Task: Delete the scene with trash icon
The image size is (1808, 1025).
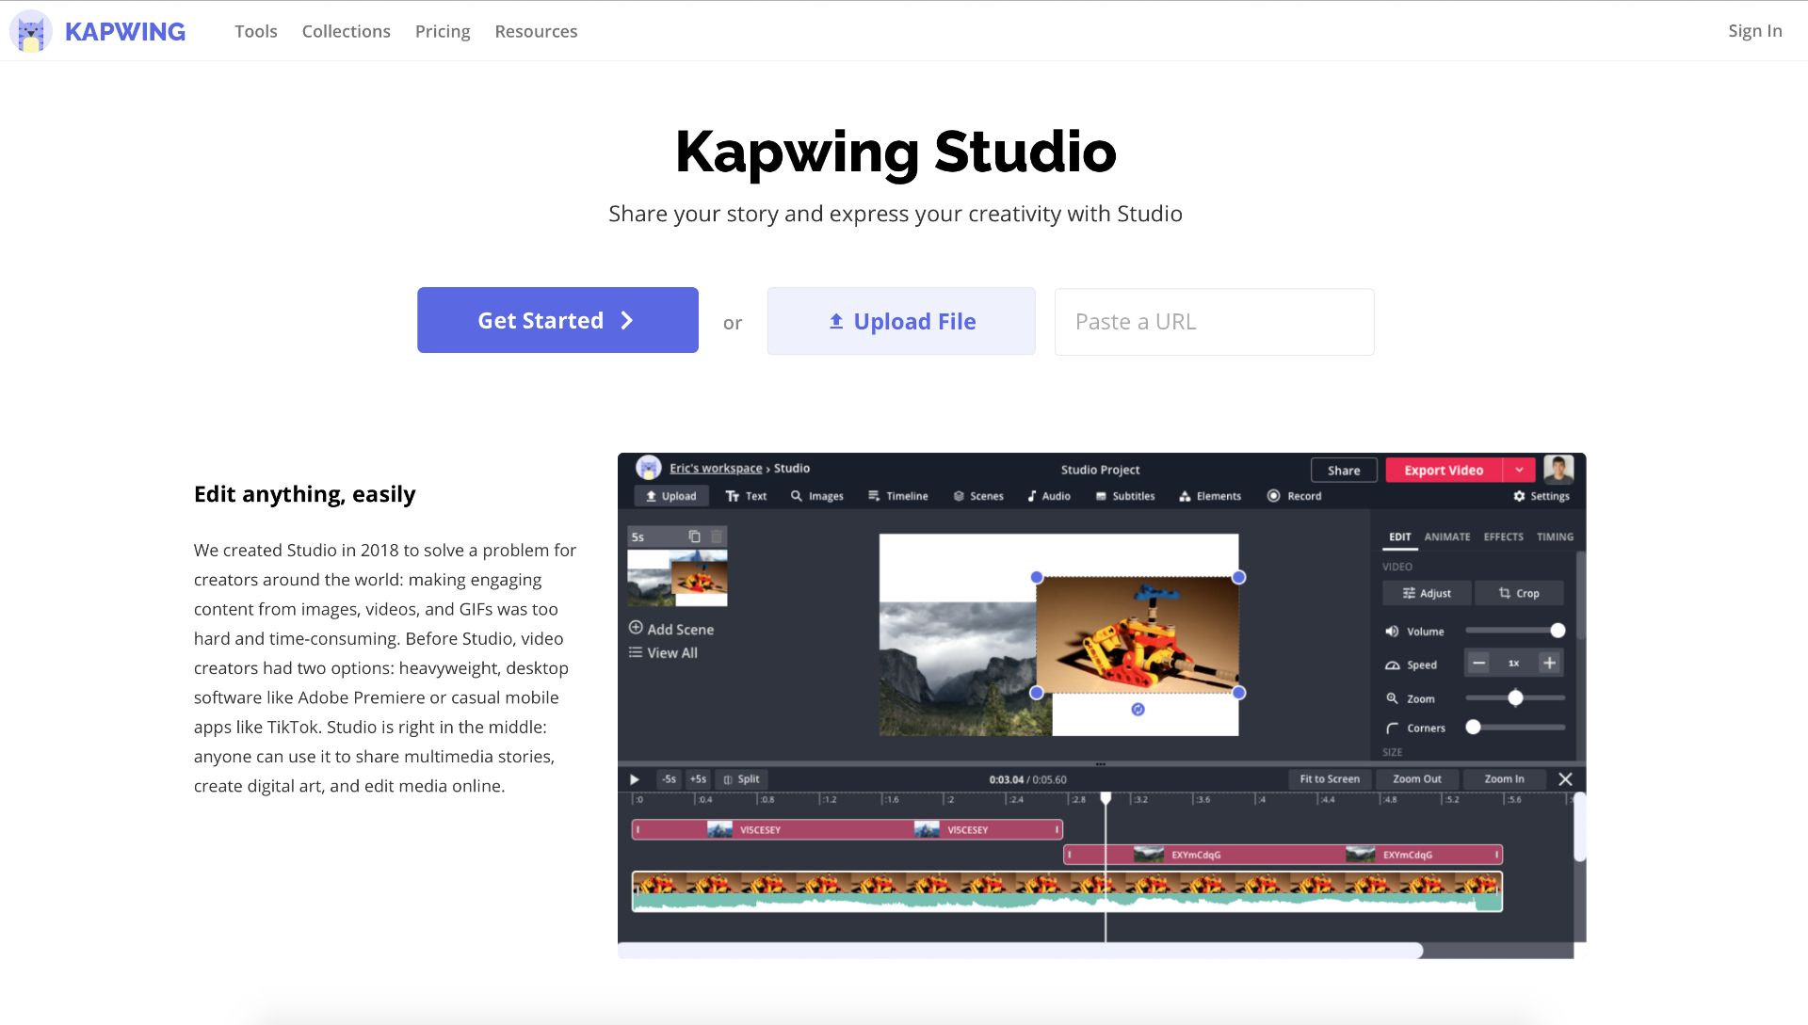Action: [717, 537]
